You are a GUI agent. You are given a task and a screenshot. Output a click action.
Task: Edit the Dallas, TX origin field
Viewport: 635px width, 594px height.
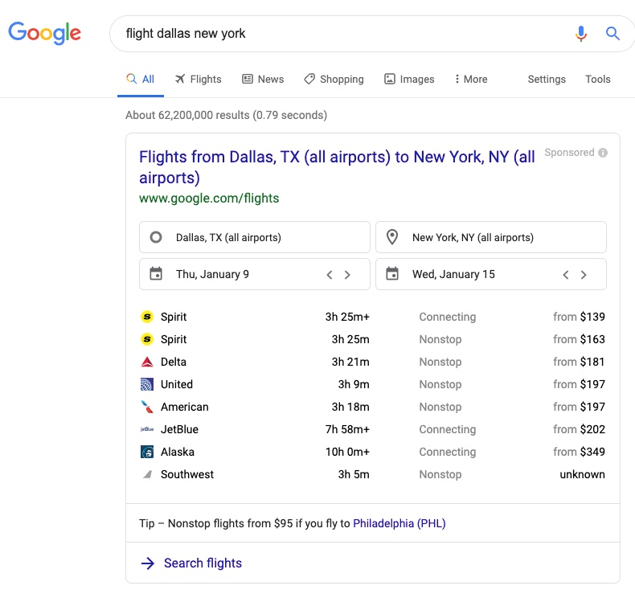coord(255,237)
